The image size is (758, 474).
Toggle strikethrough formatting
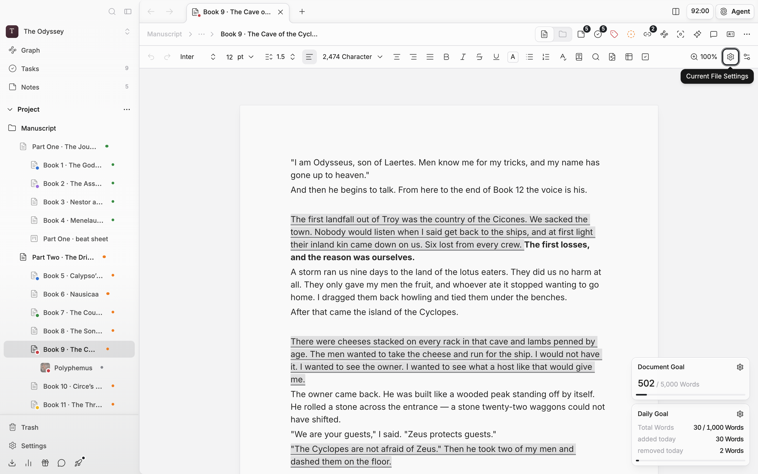pyautogui.click(x=479, y=57)
